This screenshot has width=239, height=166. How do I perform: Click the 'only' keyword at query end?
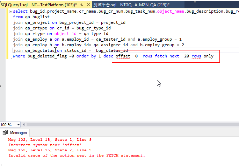click(209, 56)
